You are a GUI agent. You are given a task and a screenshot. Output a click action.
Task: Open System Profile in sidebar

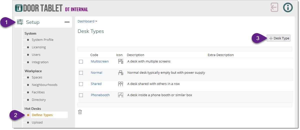[42, 40]
